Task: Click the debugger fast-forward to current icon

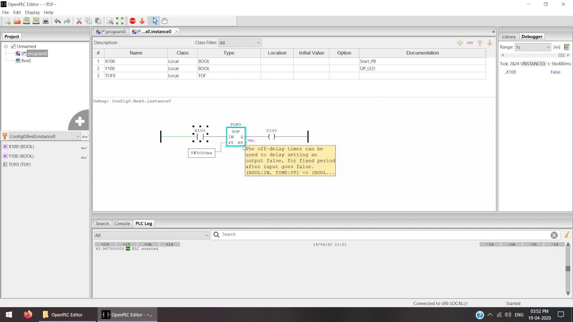Action: coord(556,47)
